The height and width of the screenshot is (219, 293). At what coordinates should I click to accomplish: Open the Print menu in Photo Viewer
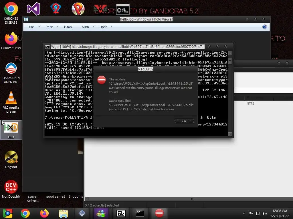[x=49, y=27]
